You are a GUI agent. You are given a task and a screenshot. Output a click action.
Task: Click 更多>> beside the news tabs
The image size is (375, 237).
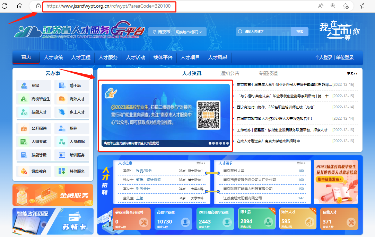352,74
